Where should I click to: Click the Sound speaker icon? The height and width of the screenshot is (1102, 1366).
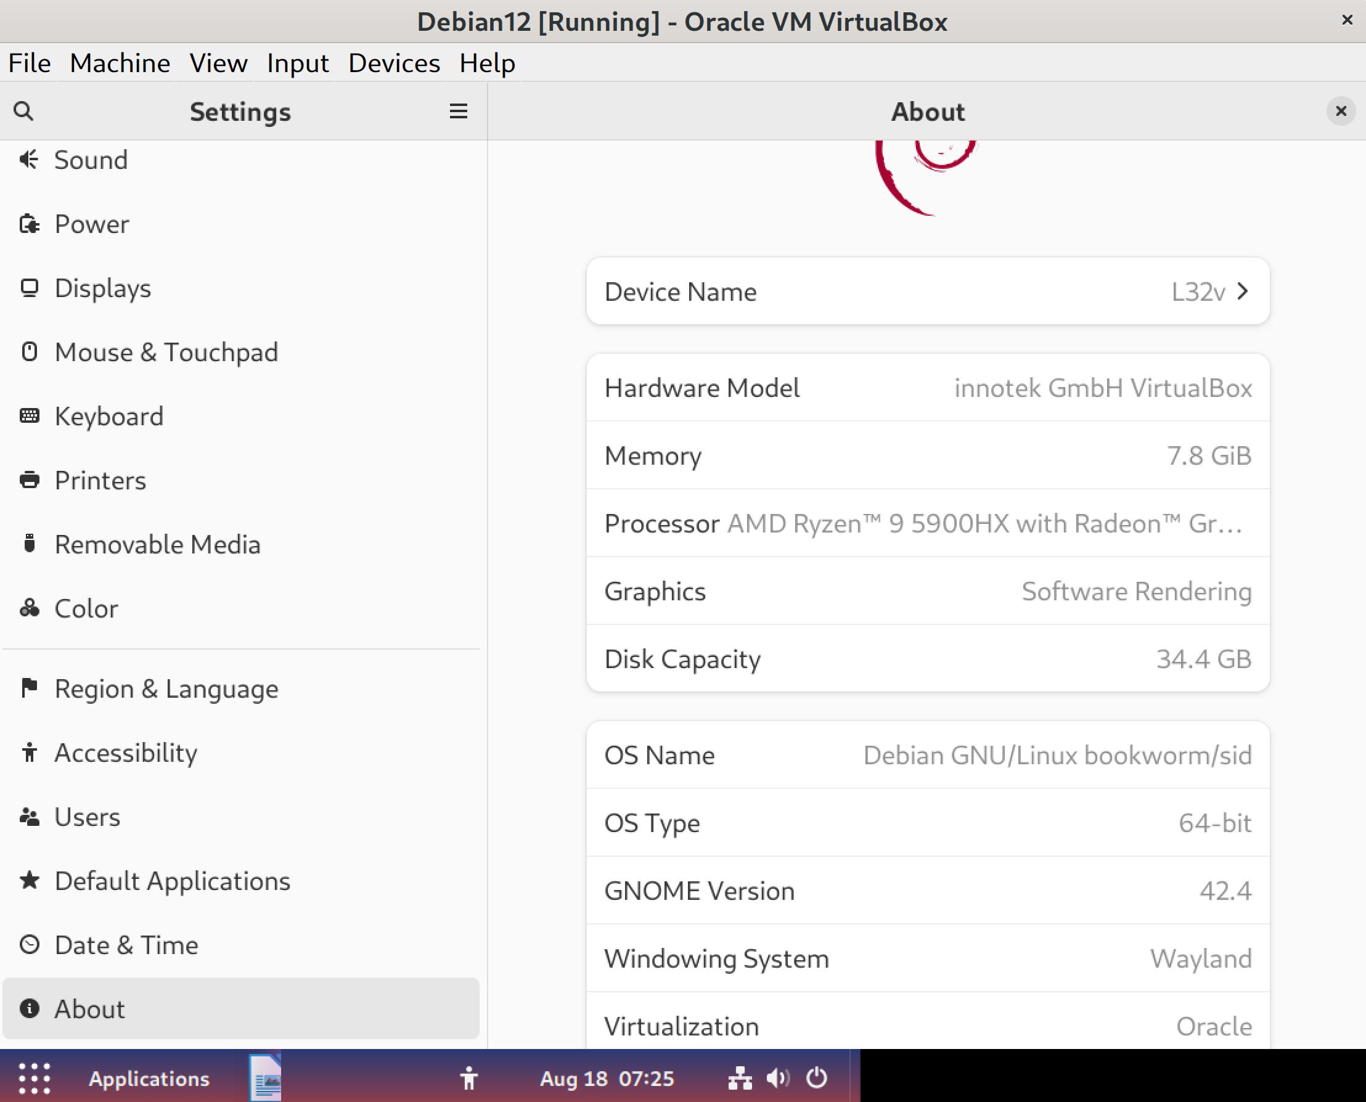29,160
